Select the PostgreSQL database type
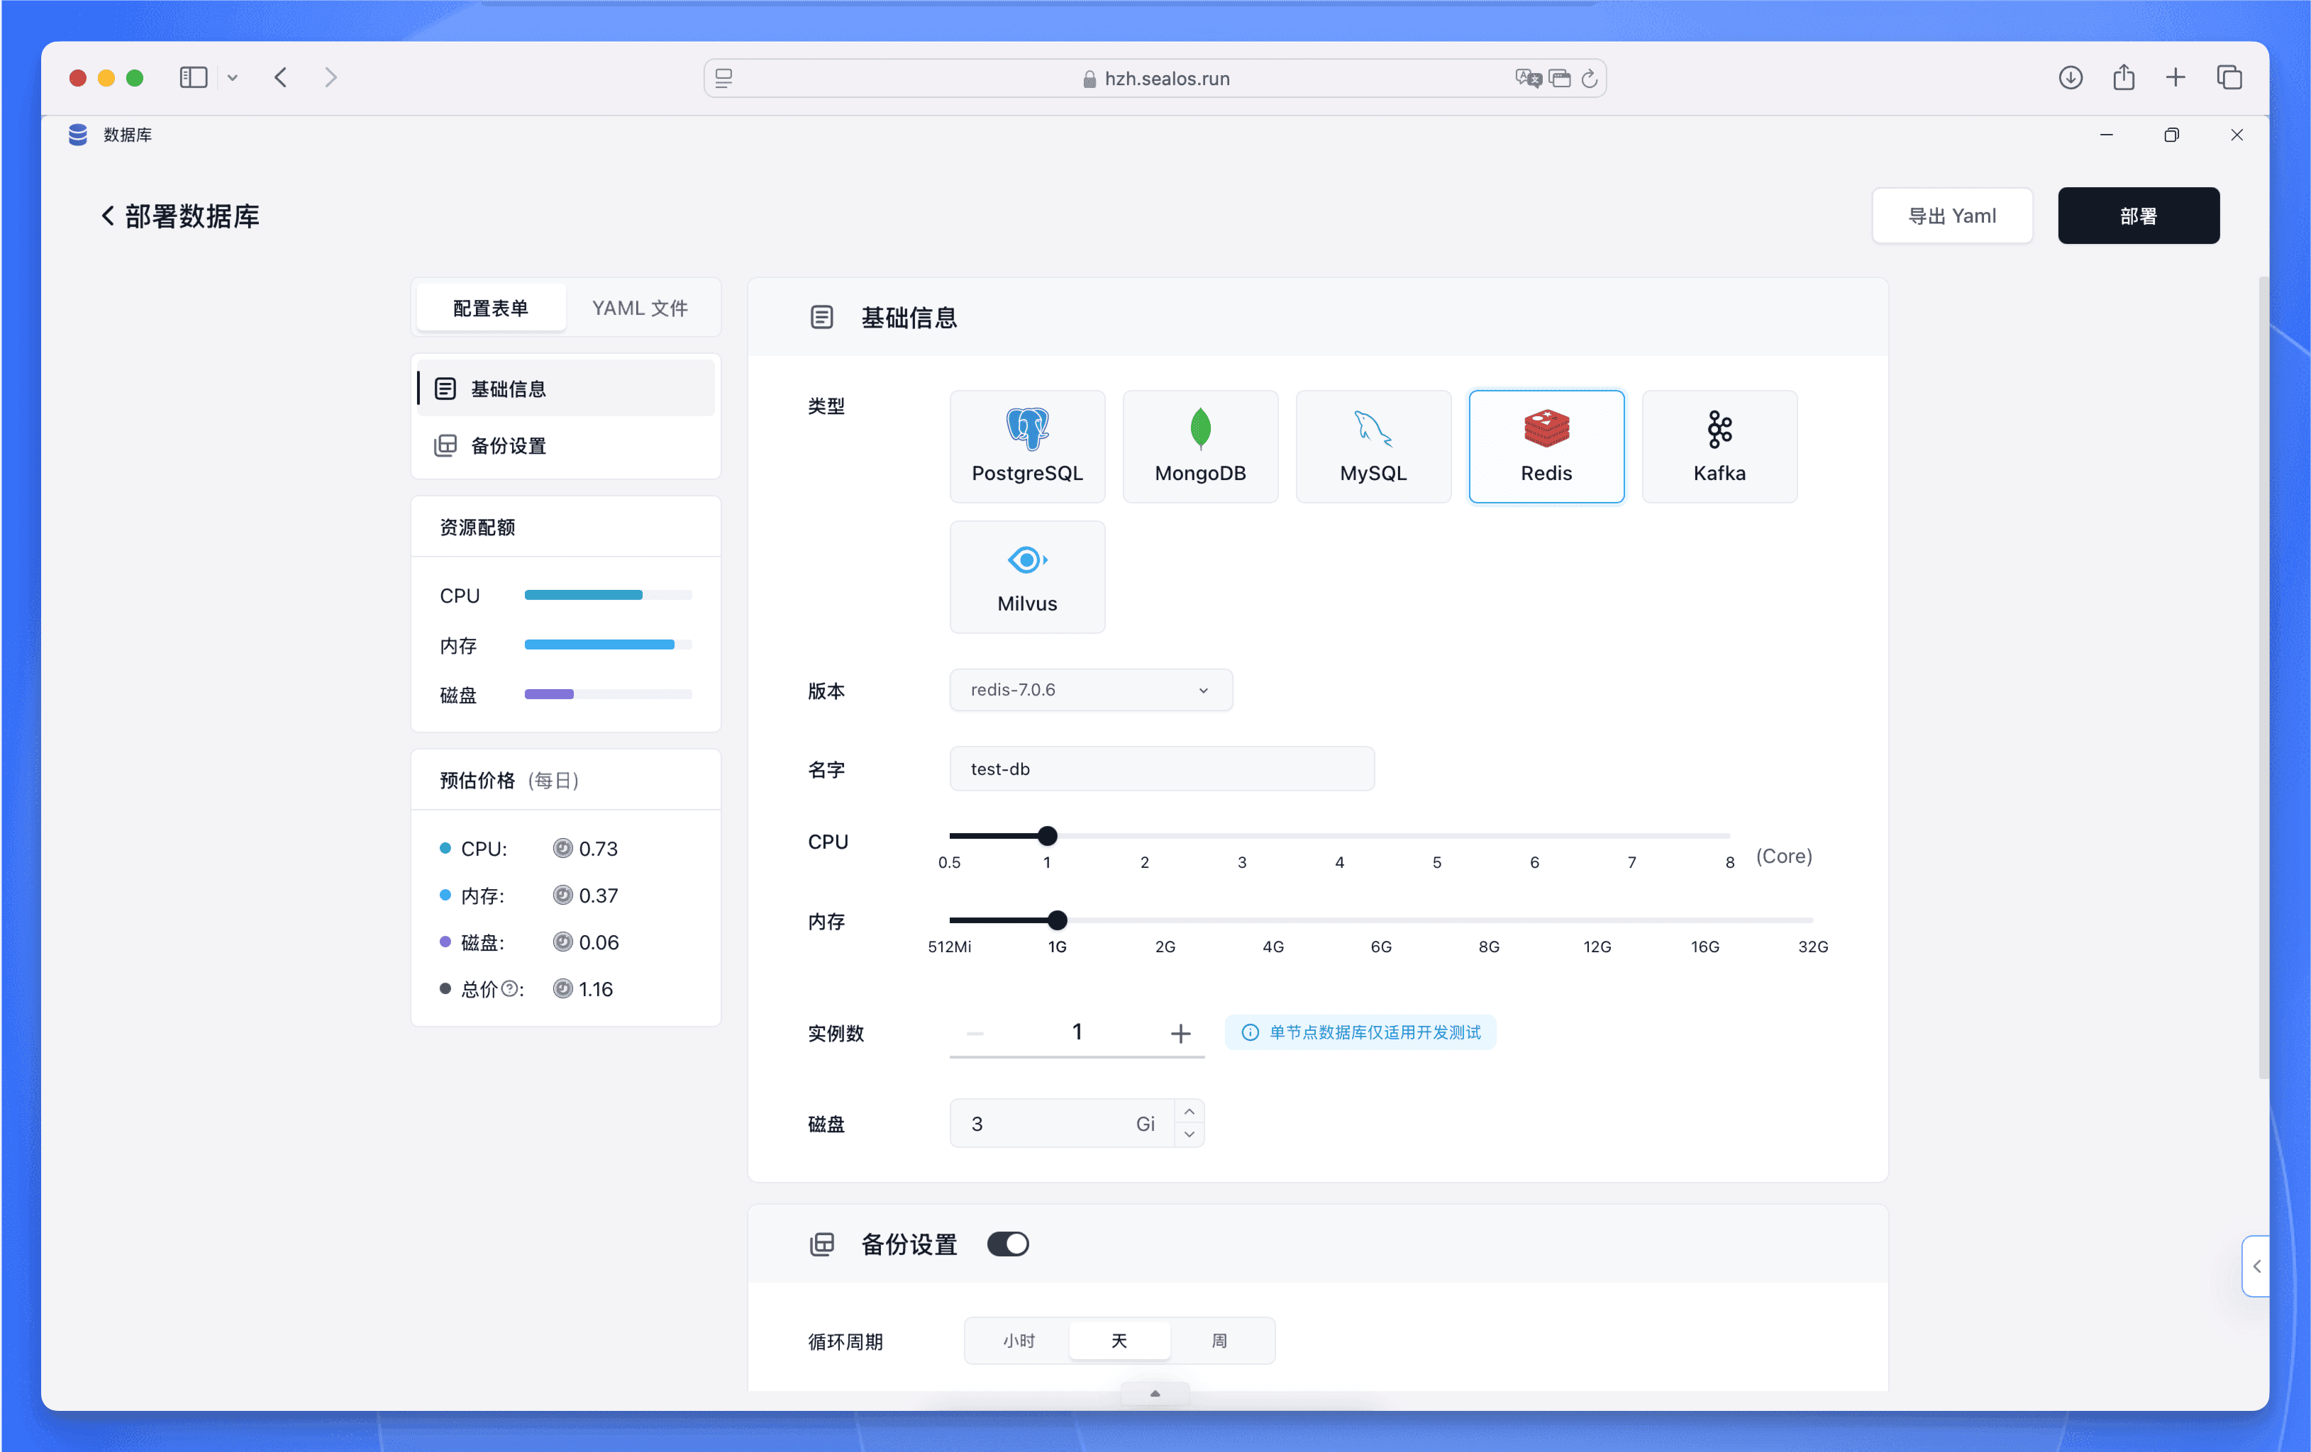This screenshot has width=2311, height=1452. 1027,446
